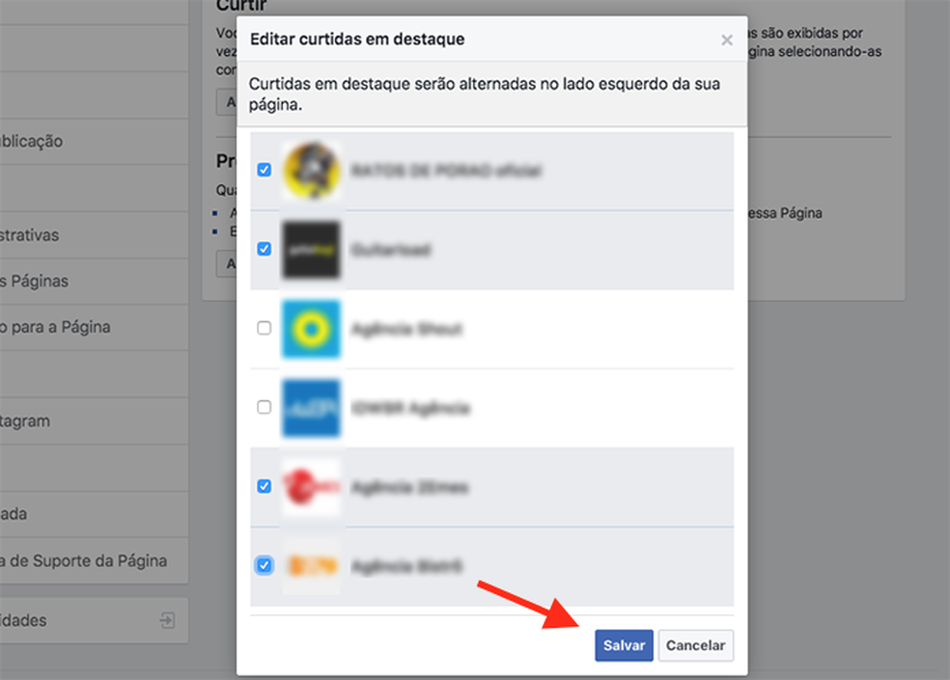Click the IDWBR Agência blue logo
Viewport: 950px width, 680px height.
(311, 407)
